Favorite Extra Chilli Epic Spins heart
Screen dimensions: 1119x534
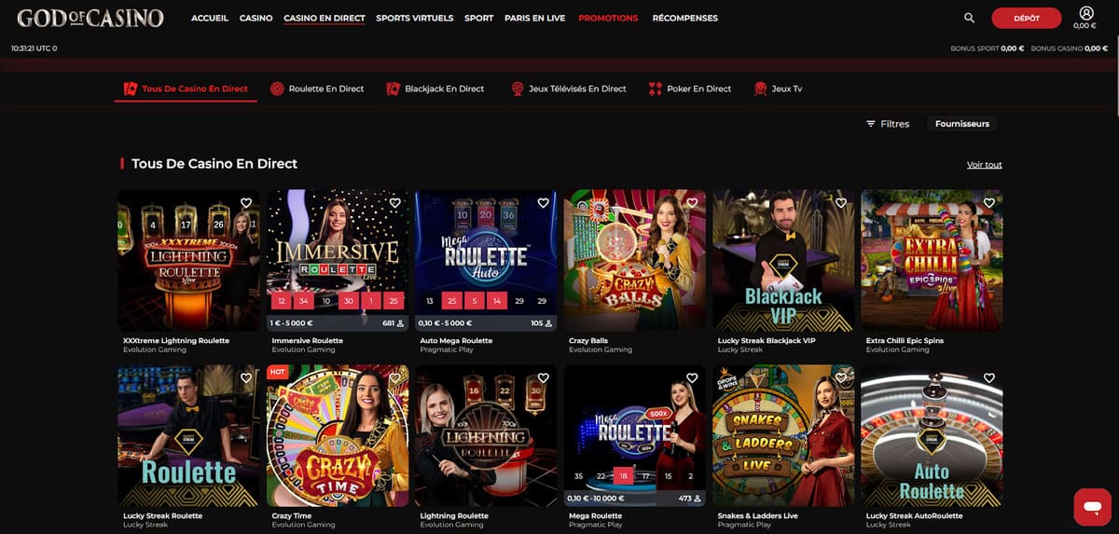pos(988,202)
